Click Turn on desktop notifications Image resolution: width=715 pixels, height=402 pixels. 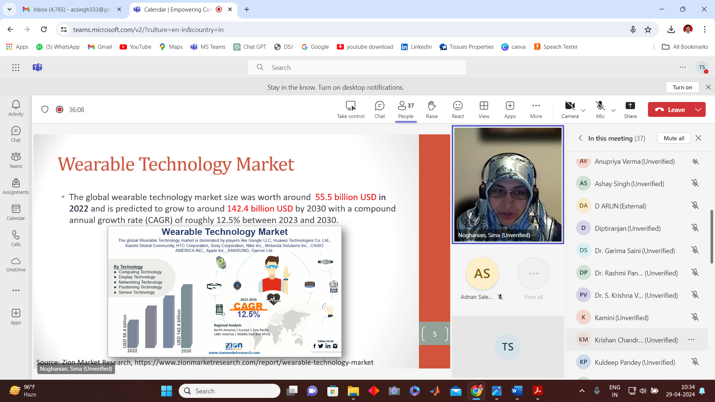[682, 87]
